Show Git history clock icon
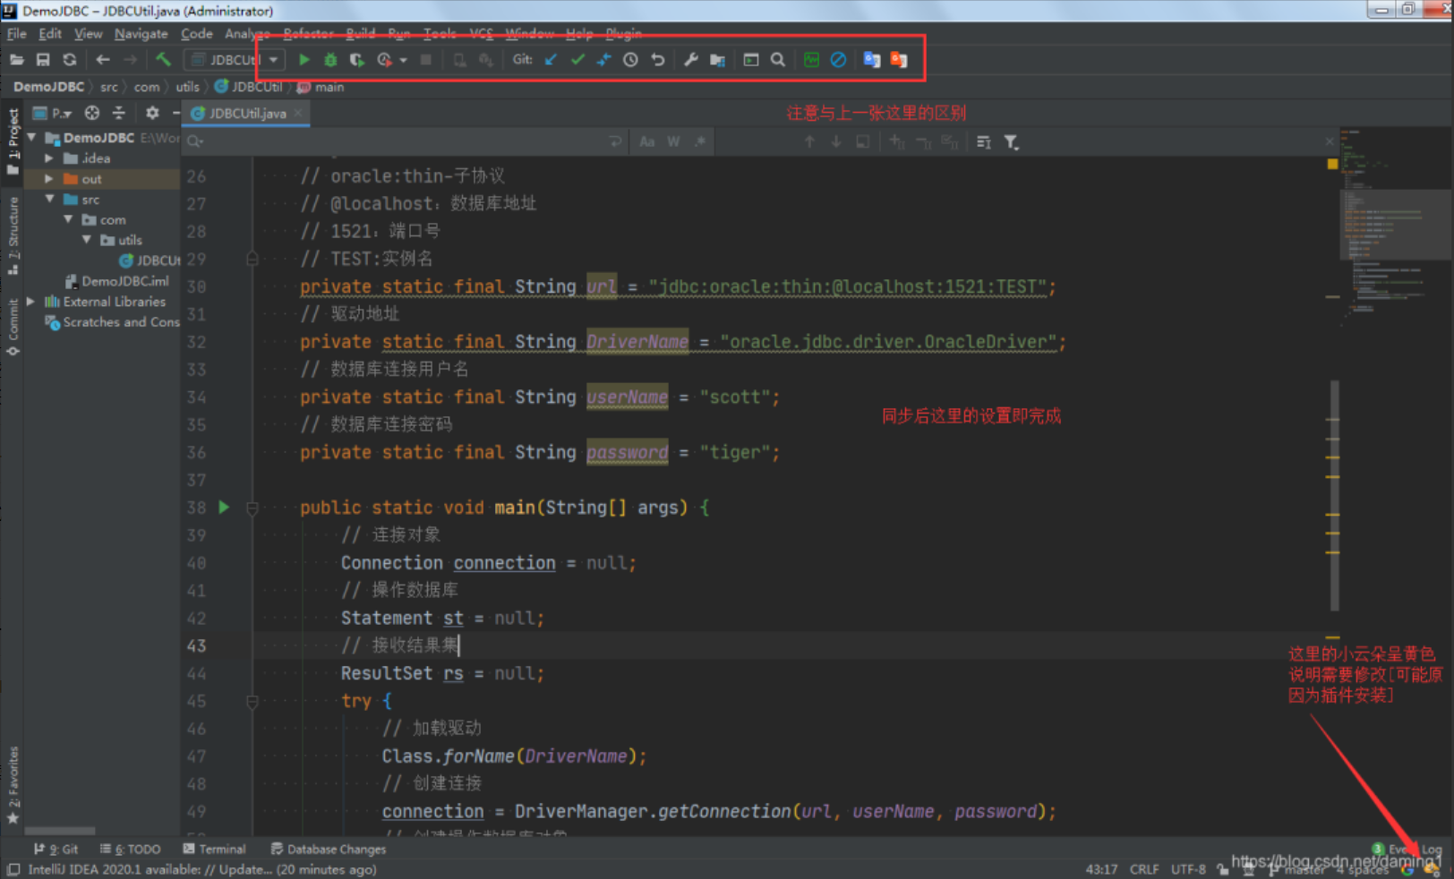 pos(630,60)
